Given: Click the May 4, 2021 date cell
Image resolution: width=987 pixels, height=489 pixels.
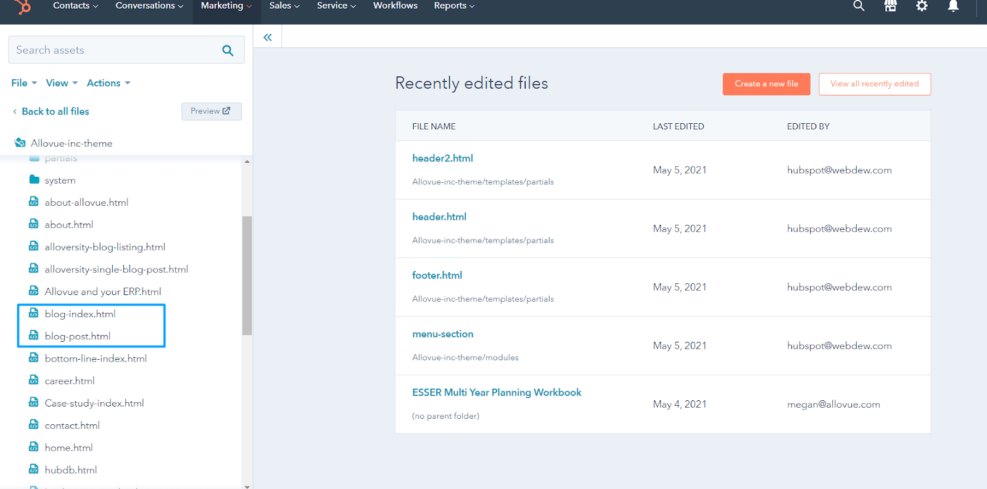Looking at the screenshot, I should coord(680,405).
